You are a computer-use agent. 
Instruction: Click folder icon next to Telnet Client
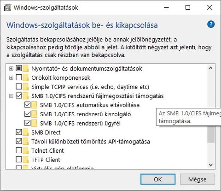click(x=26, y=150)
